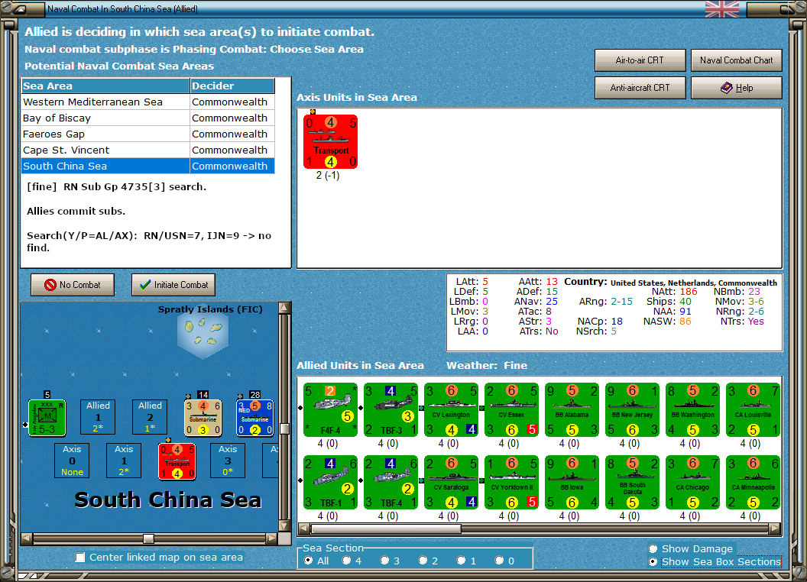
Task: Click the CA Louisville cruiser counter
Action: pyautogui.click(x=753, y=409)
